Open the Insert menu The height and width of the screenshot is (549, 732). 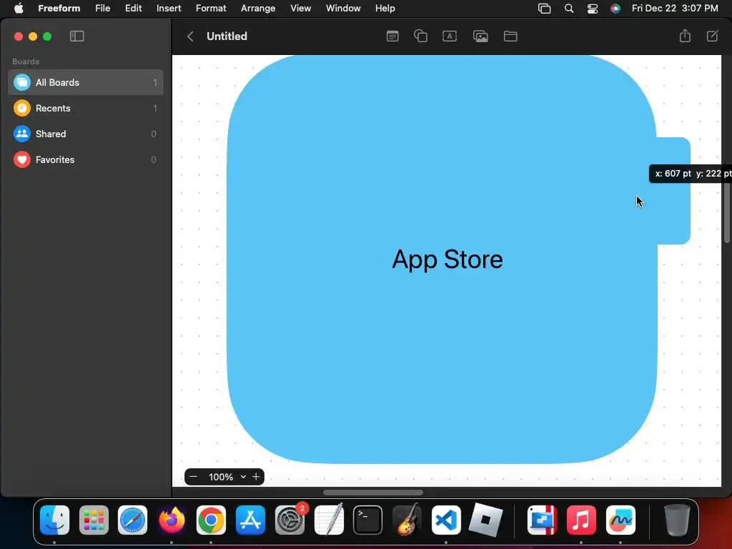169,8
